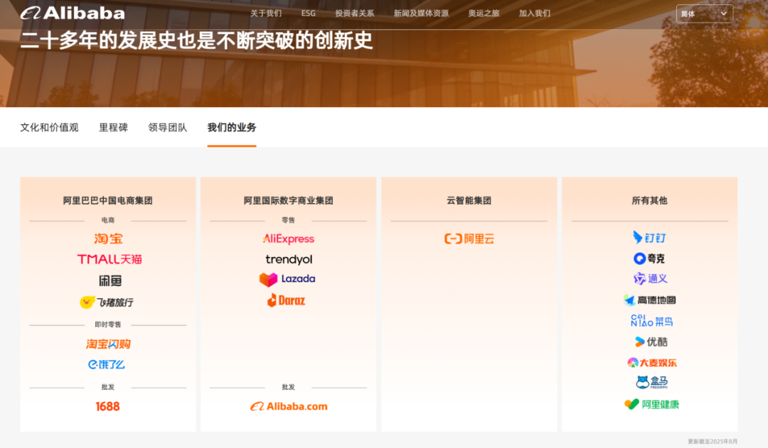768x448 pixels.
Task: Select the AliExpress logo
Action: (288, 239)
